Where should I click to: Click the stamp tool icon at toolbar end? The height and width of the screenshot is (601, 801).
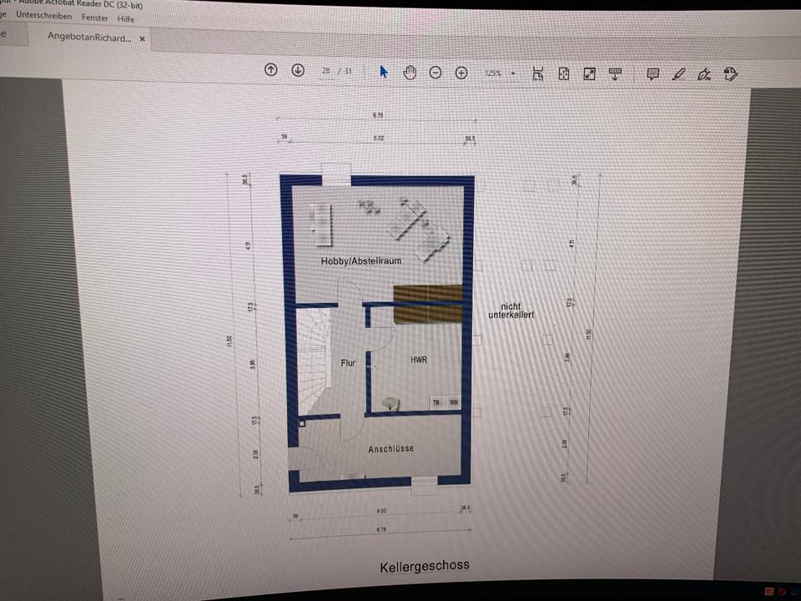(731, 73)
